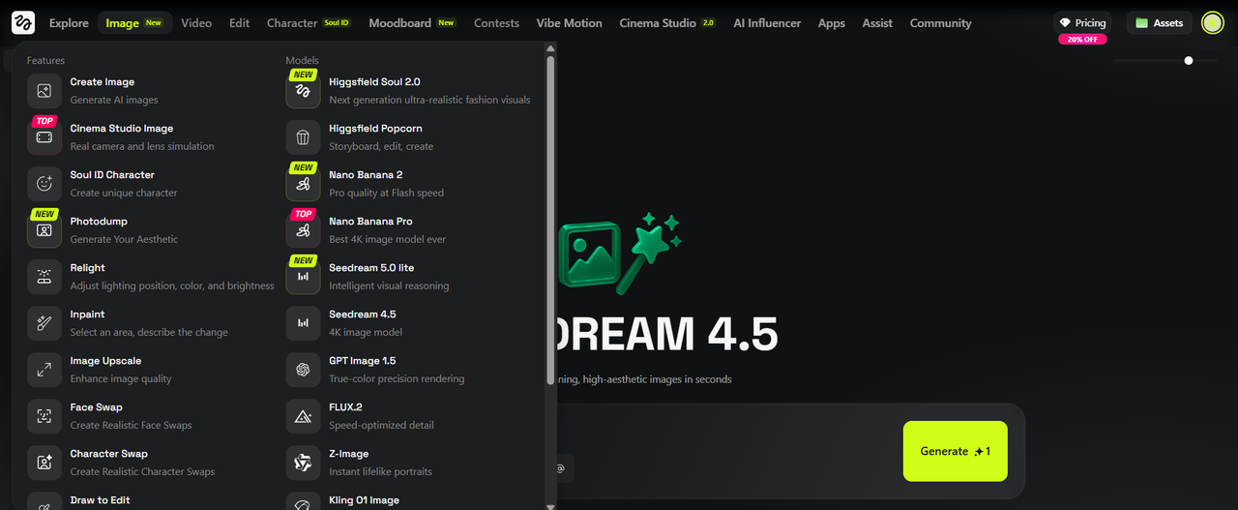Choose the Inpaint brush icon

(44, 323)
